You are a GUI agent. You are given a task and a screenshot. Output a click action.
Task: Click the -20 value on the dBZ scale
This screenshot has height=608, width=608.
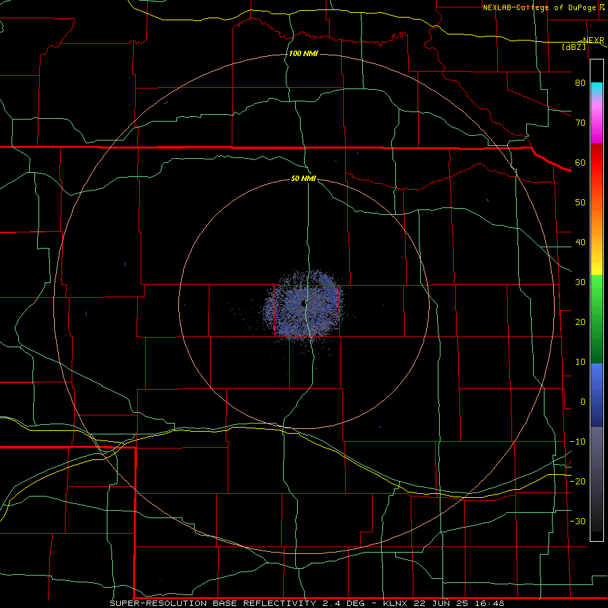pyautogui.click(x=578, y=482)
